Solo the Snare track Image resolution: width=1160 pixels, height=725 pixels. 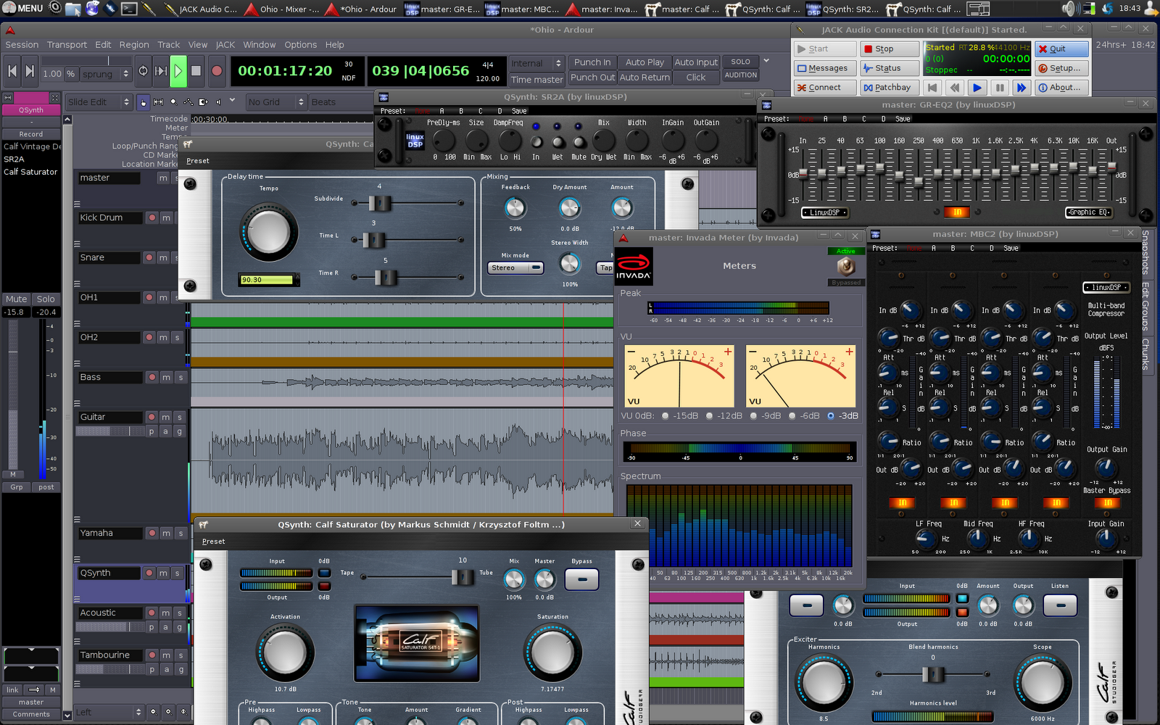(x=178, y=257)
